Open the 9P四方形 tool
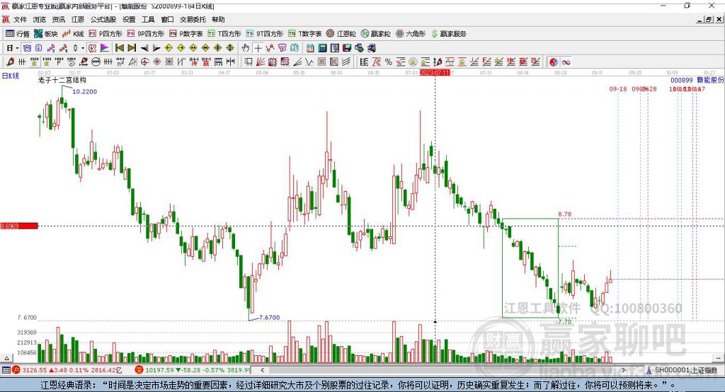The image size is (725, 392). click(x=146, y=34)
